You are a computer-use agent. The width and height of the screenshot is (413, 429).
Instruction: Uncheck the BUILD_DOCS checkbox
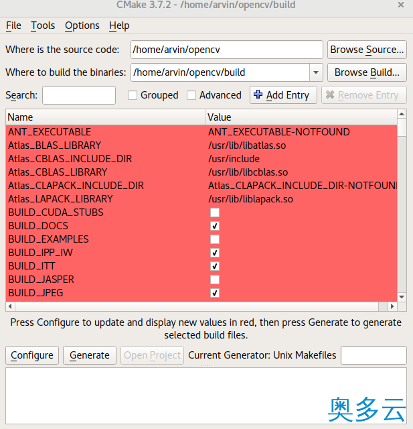pos(215,226)
